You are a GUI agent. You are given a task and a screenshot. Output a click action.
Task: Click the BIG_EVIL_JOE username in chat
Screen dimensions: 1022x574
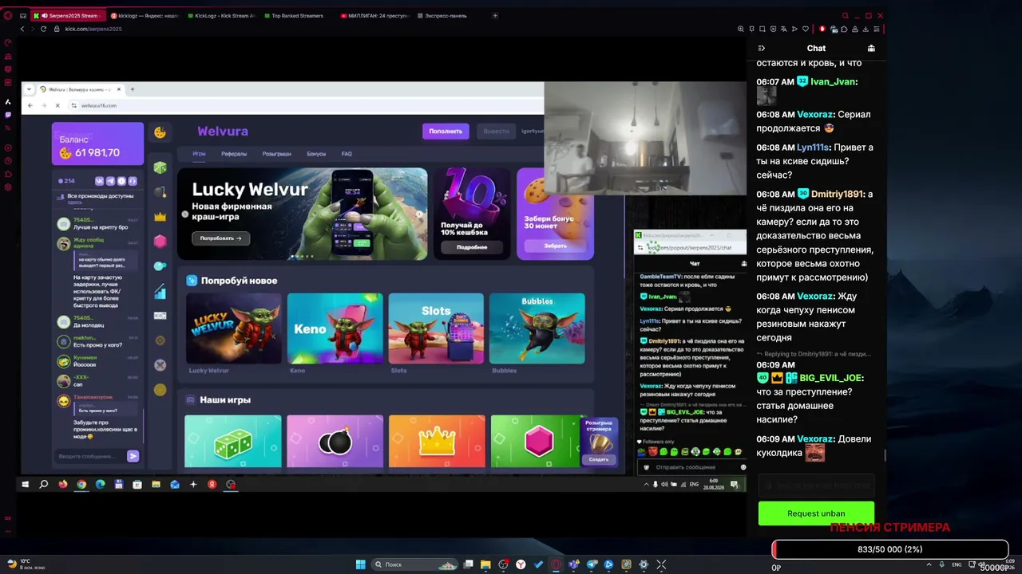click(x=830, y=378)
